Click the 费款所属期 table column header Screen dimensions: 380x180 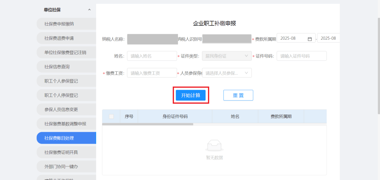[x=281, y=116]
